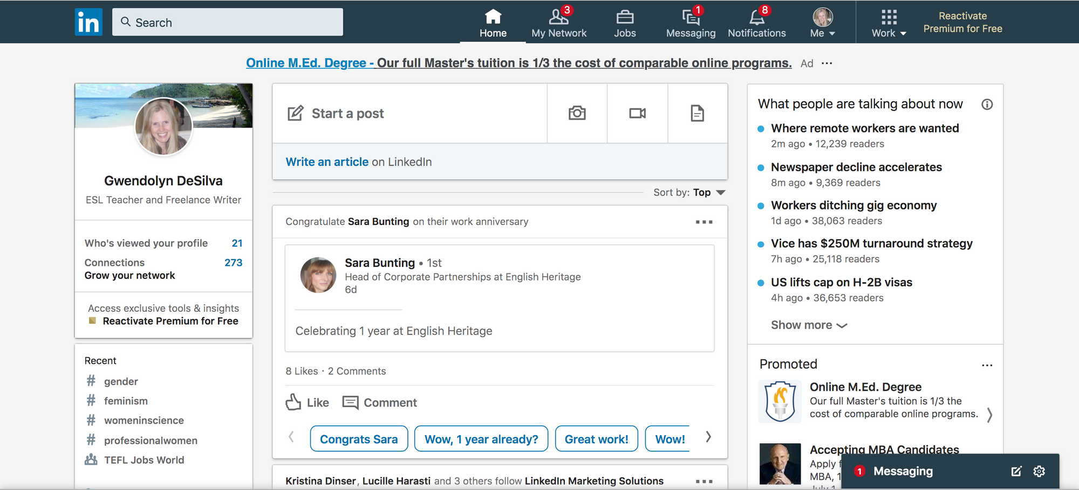Screen dimensions: 1079x490
Task: Click the chevron on the M.Ed. ad
Action: [x=989, y=414]
